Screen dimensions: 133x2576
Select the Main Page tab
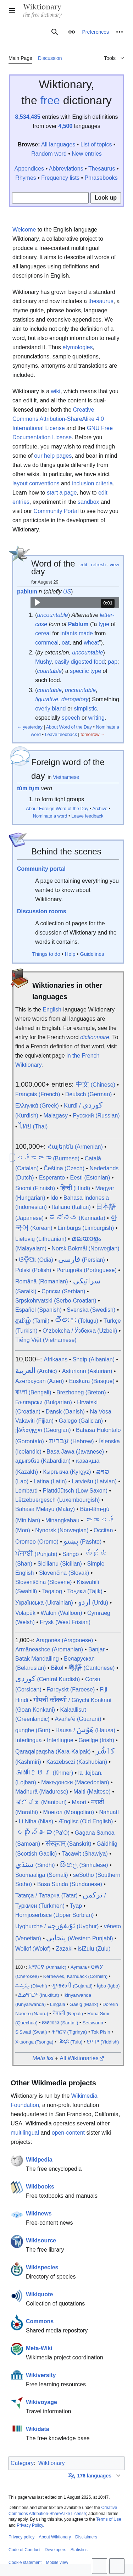(20, 58)
